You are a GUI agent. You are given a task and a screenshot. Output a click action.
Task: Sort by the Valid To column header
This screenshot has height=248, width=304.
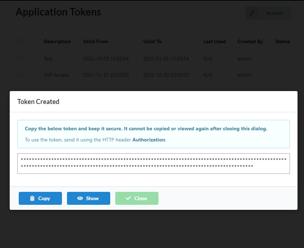coord(152,41)
